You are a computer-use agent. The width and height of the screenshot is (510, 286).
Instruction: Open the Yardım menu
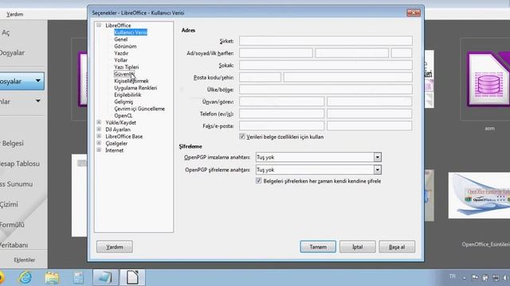coord(14,14)
